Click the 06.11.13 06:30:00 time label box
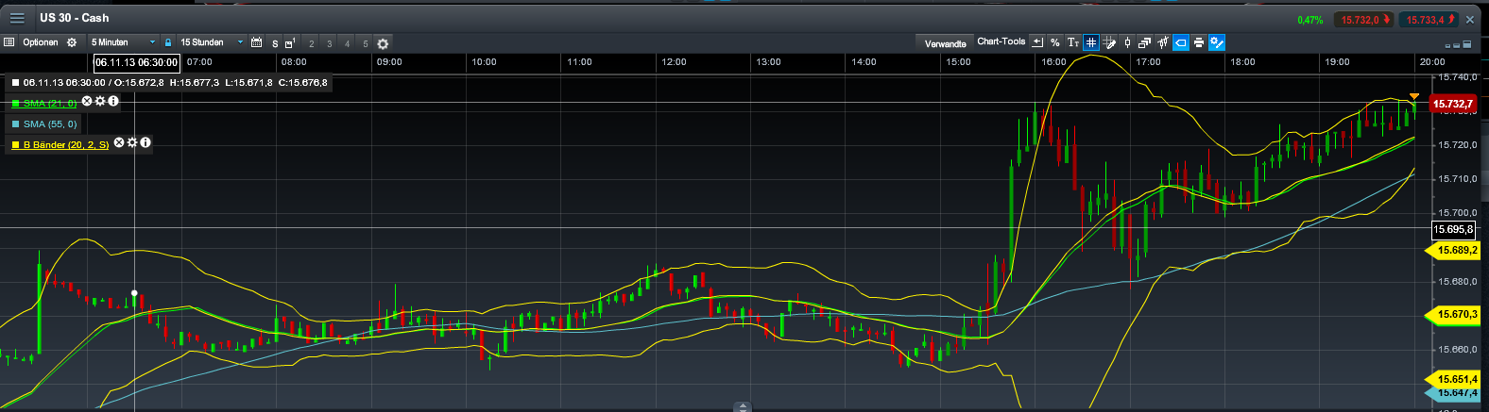Screen dimensions: 1489x412 136,62
